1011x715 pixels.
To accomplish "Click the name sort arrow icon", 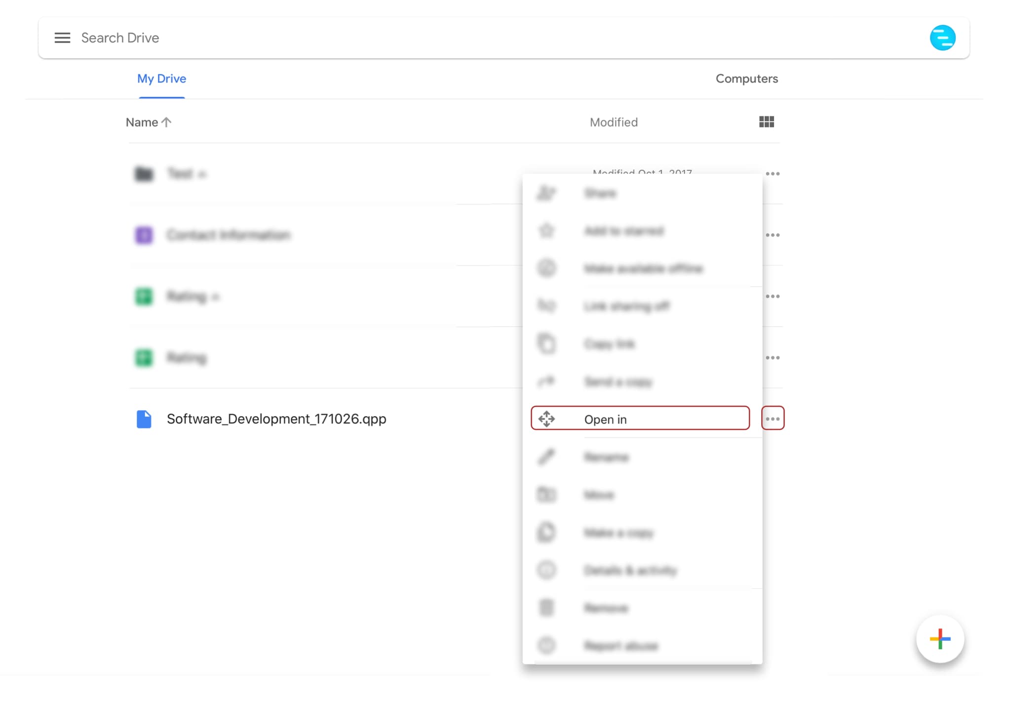I will tap(166, 122).
